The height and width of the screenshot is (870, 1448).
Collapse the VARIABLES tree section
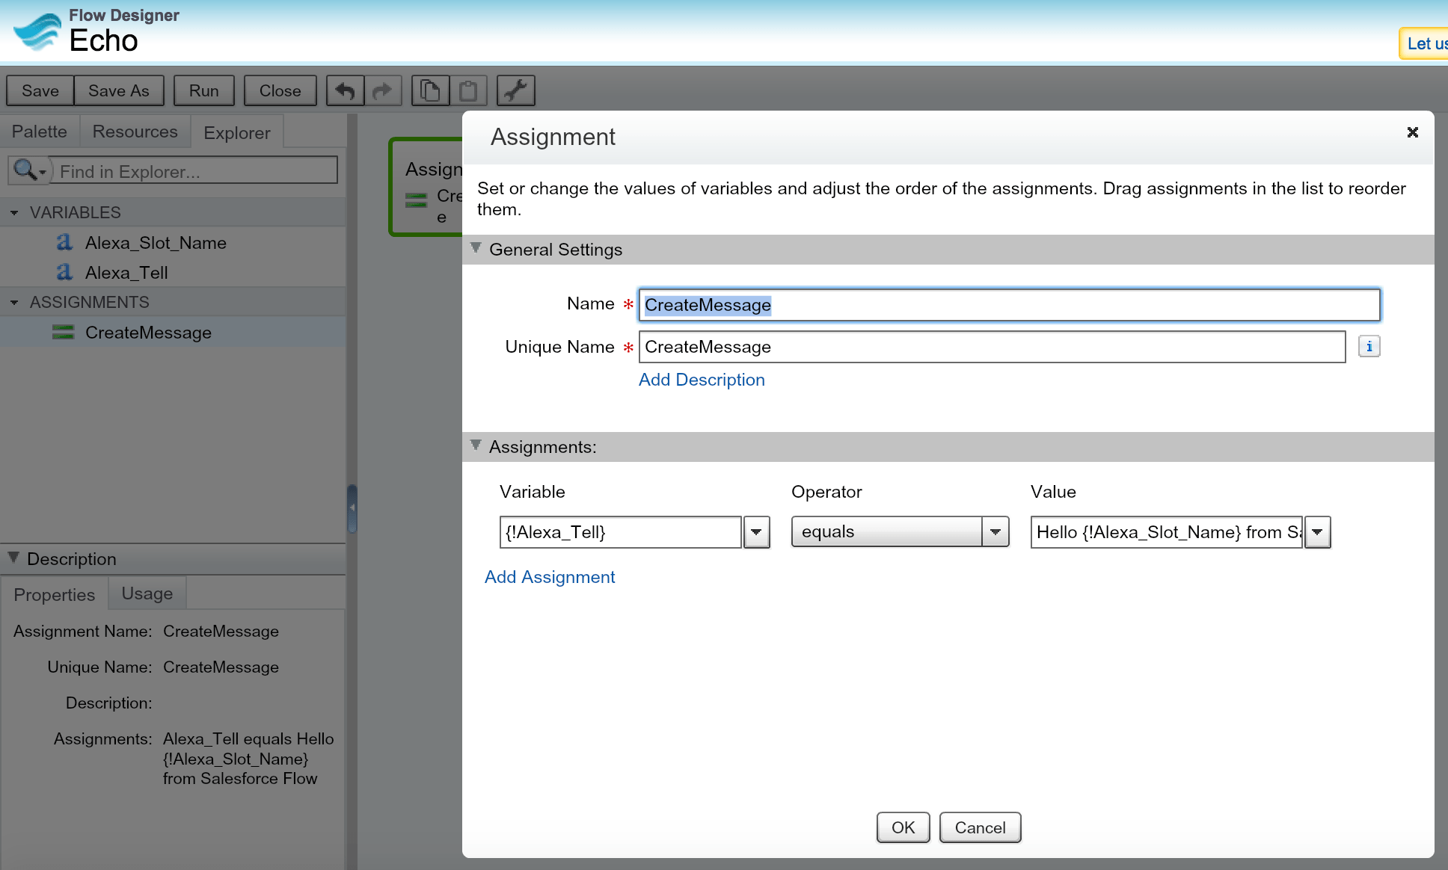coord(14,213)
